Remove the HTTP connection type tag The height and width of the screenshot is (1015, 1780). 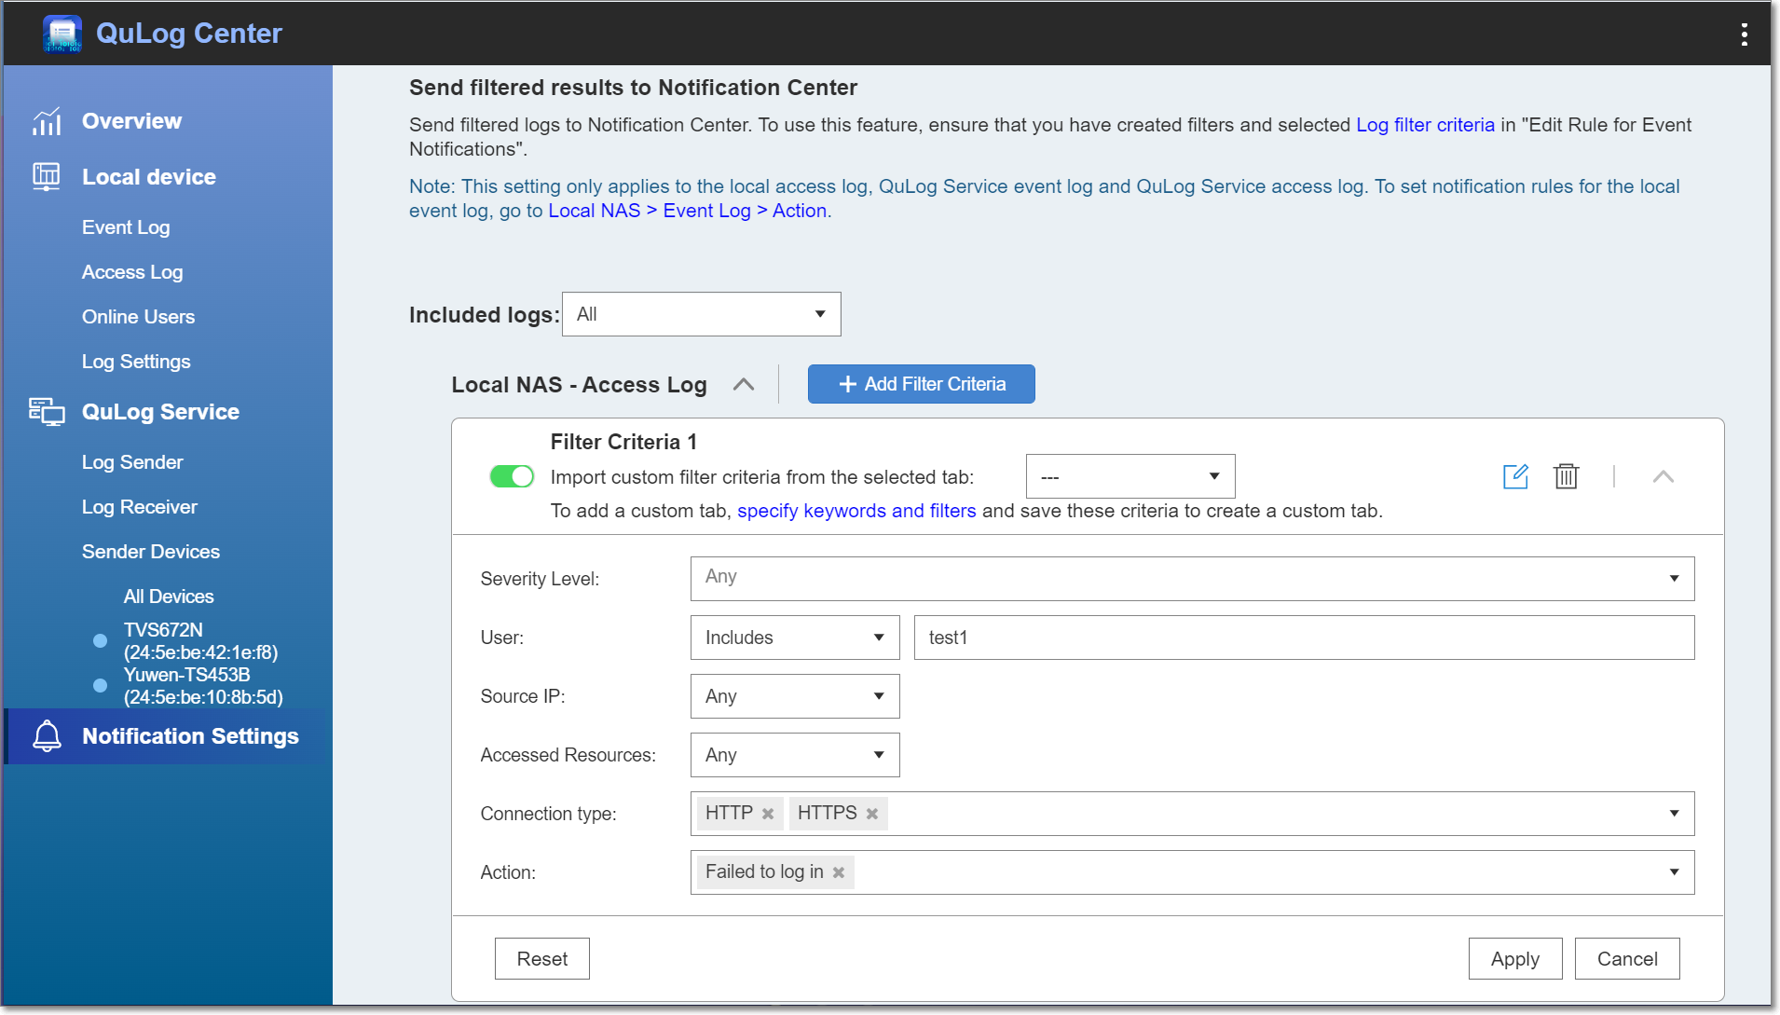768,814
